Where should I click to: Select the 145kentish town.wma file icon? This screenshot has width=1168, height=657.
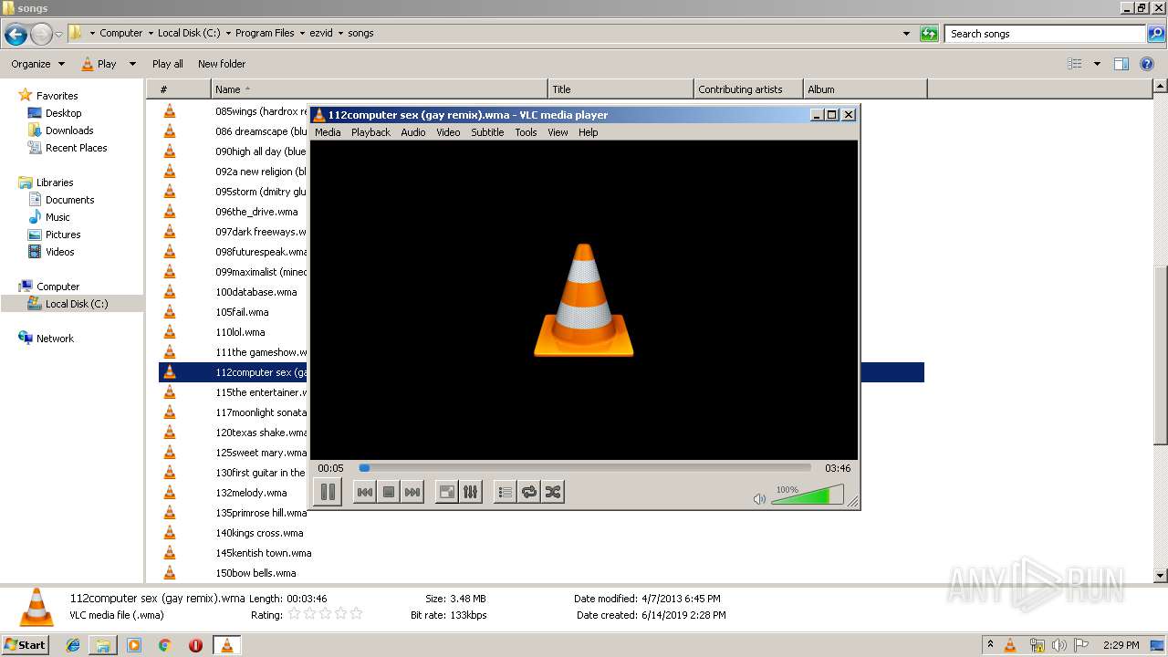pos(169,553)
